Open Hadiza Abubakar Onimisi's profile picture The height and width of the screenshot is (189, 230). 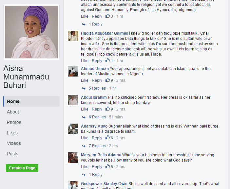coord(73,36)
